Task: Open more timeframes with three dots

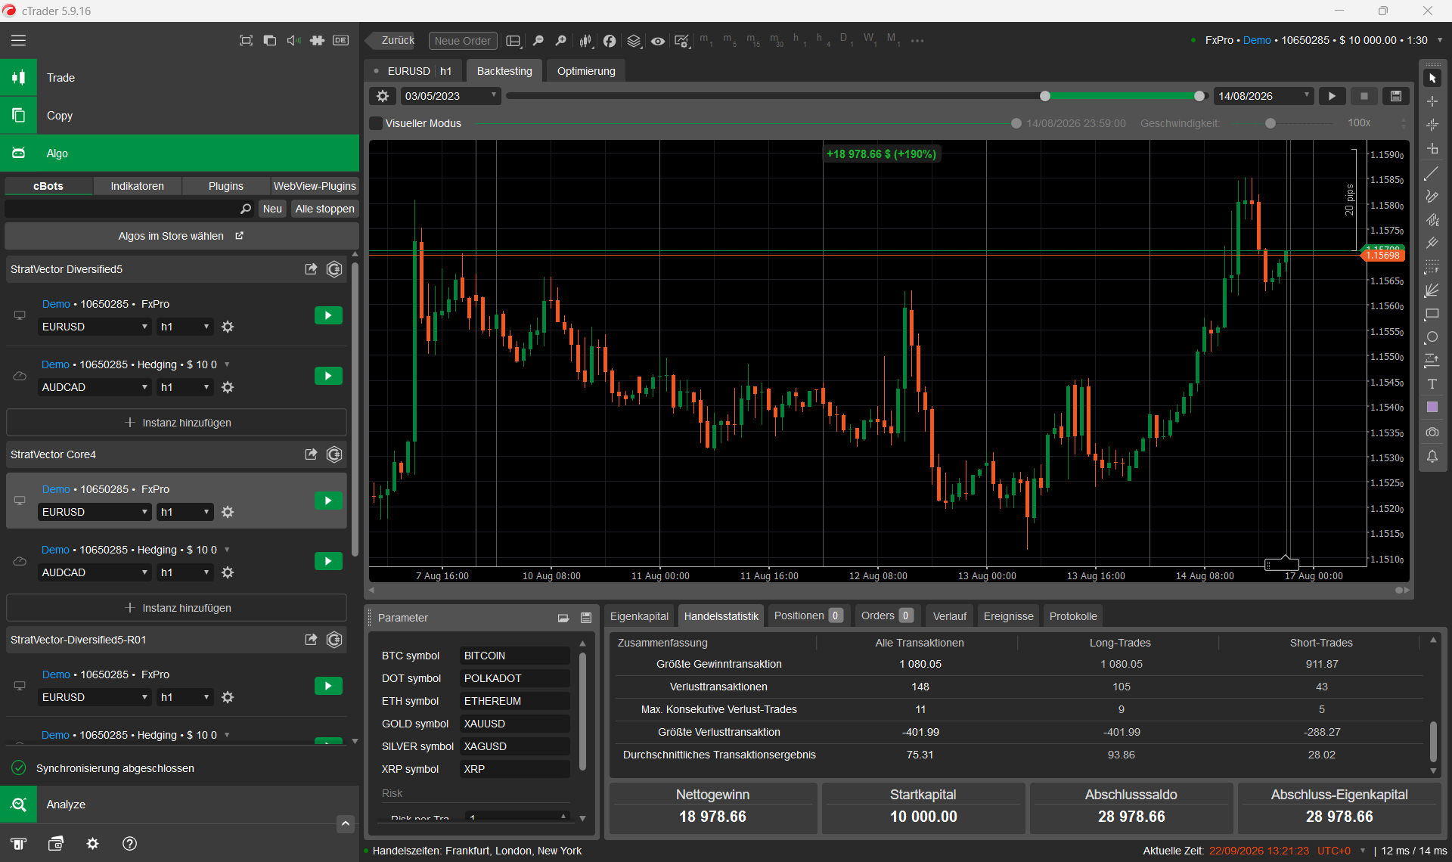Action: (x=917, y=41)
